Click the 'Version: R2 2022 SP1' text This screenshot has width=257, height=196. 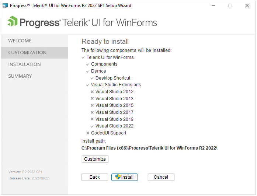click(x=25, y=172)
